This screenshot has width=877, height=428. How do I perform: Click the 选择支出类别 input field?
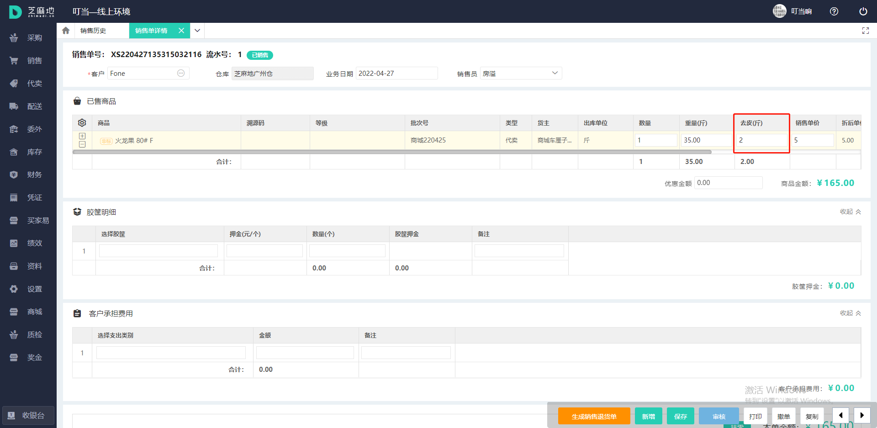point(171,353)
